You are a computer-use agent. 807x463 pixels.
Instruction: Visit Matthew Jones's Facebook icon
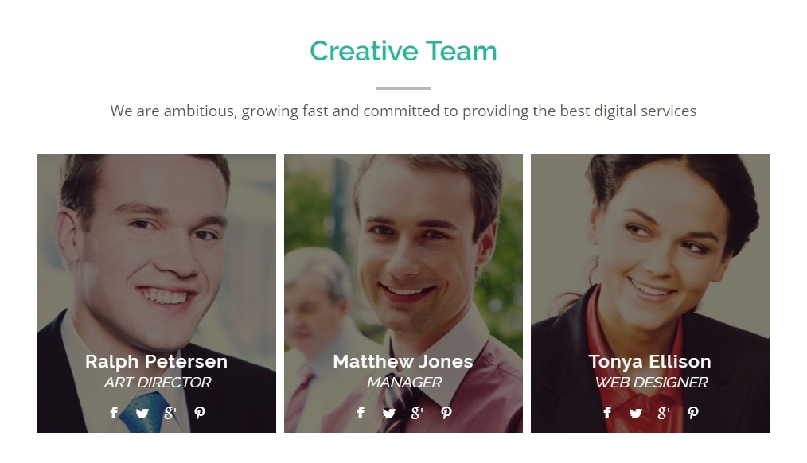pyautogui.click(x=361, y=413)
